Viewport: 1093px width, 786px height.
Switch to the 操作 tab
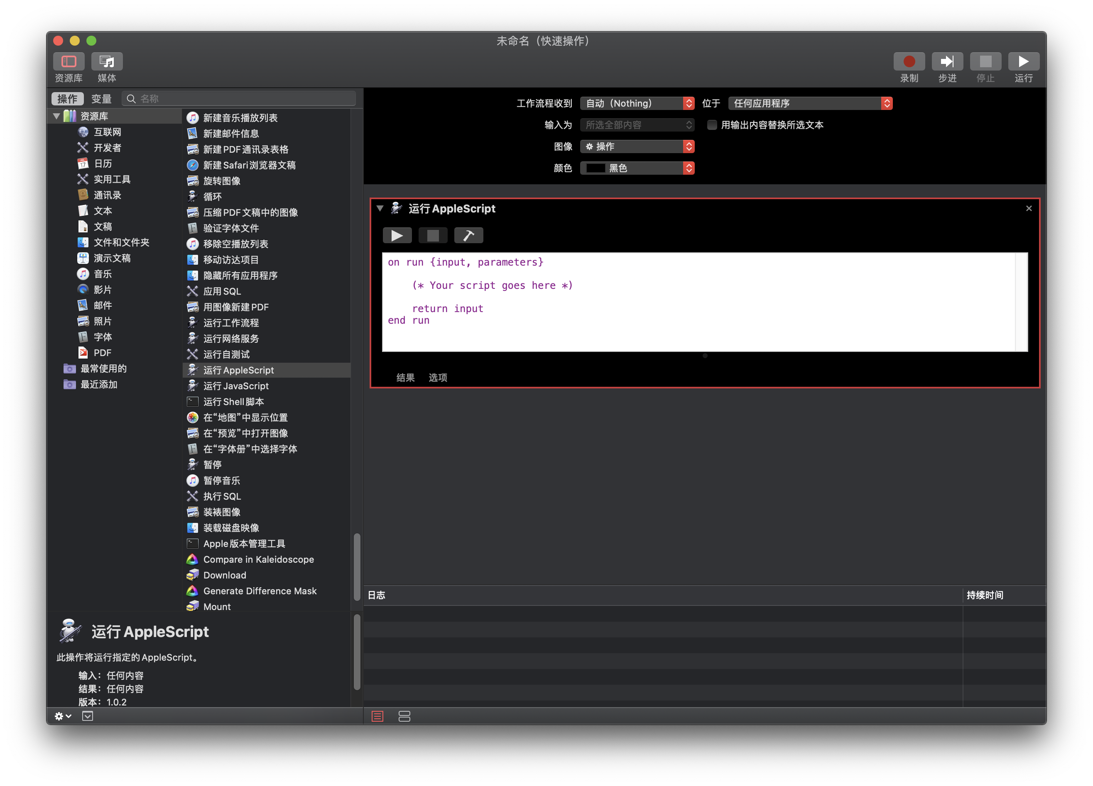[x=67, y=99]
